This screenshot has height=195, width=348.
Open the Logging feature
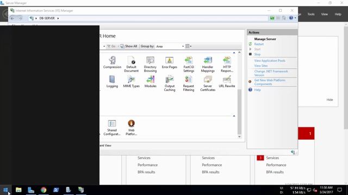click(x=112, y=82)
